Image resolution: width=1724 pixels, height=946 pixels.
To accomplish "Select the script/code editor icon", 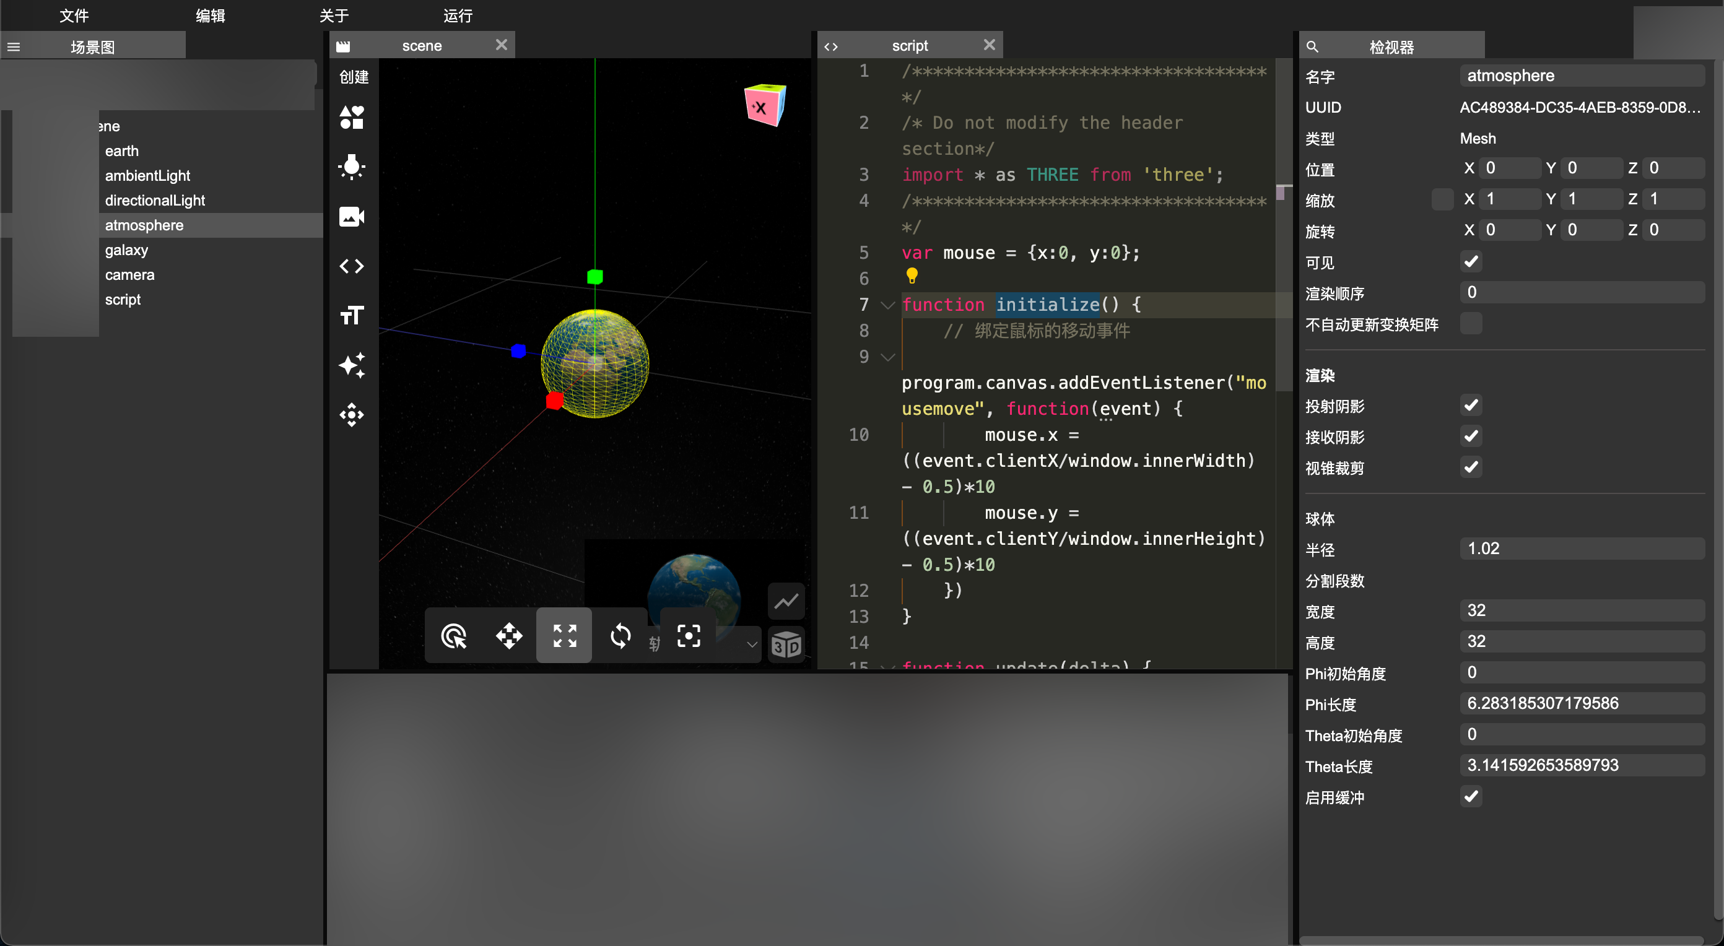I will pyautogui.click(x=353, y=264).
